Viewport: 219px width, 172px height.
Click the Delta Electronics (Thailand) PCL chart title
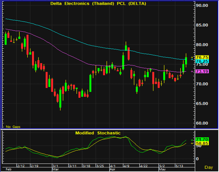click(98, 4)
